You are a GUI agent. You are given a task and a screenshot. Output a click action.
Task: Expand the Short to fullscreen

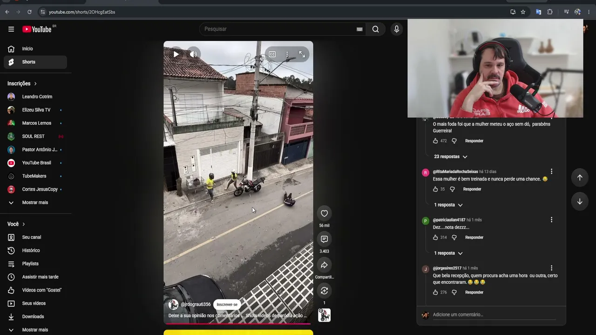[x=302, y=54]
